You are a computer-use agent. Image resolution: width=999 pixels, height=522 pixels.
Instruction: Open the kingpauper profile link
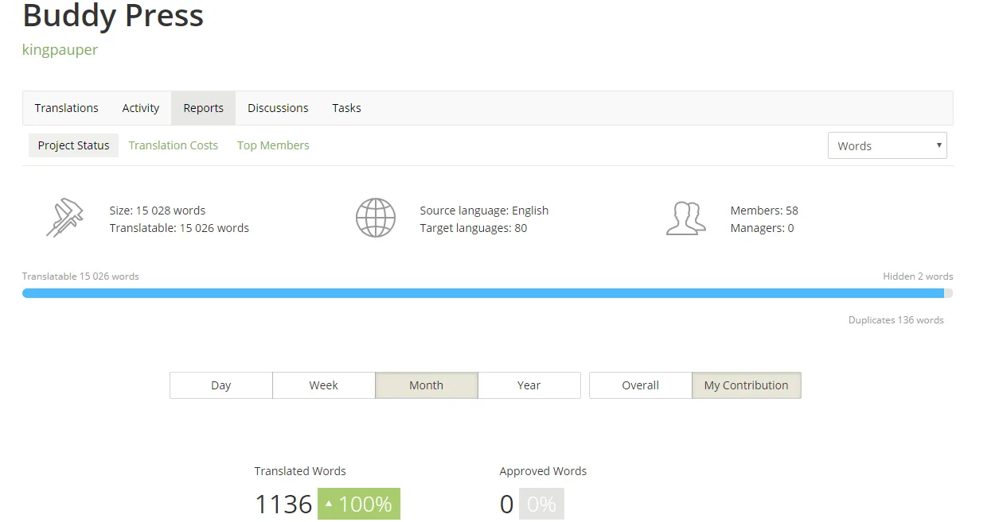60,50
